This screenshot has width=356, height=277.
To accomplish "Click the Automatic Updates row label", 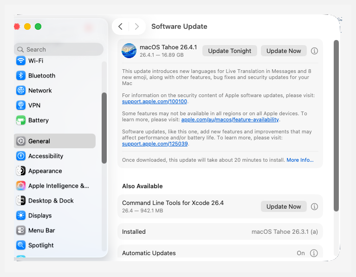I will pos(149,253).
